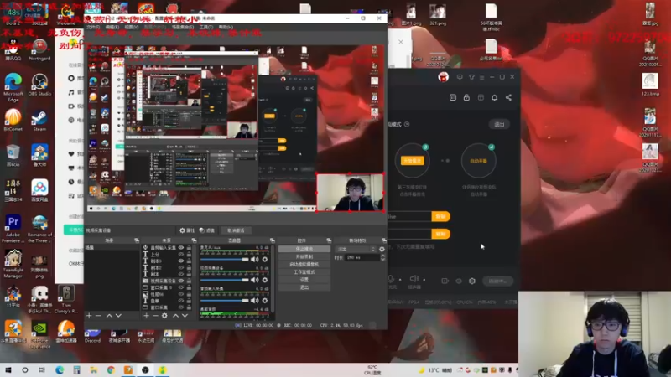Step the transition duration 250 ms spinner

coord(382,257)
